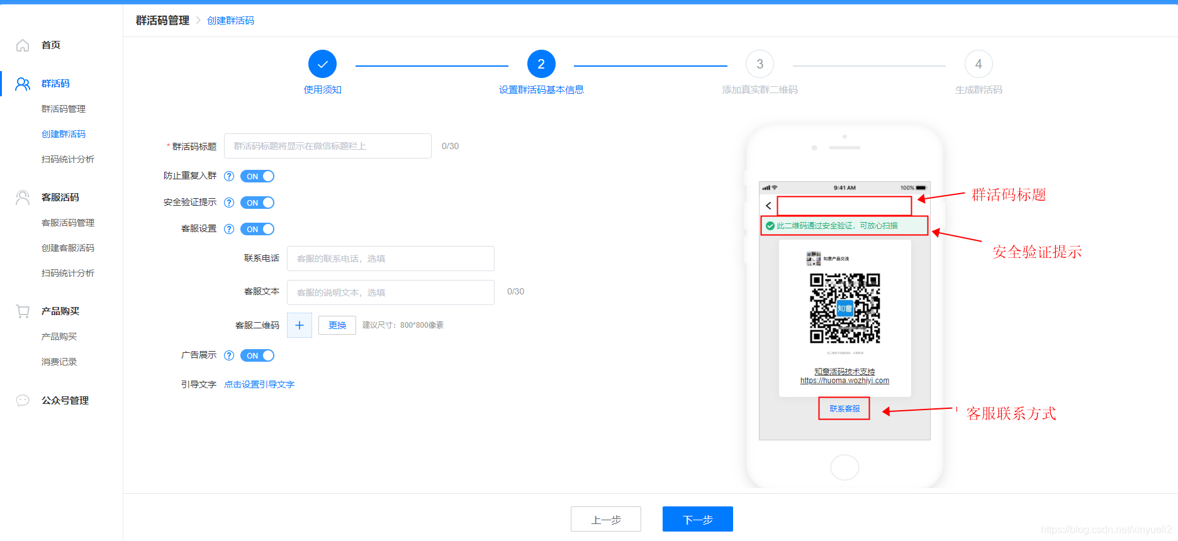Screen dimensions: 1178x541
Task: Click the 更换 button
Action: (x=337, y=325)
